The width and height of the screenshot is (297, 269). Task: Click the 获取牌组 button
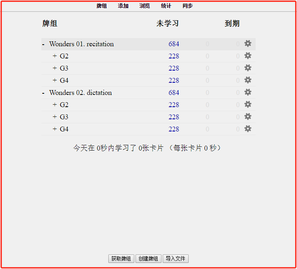pyautogui.click(x=121, y=258)
